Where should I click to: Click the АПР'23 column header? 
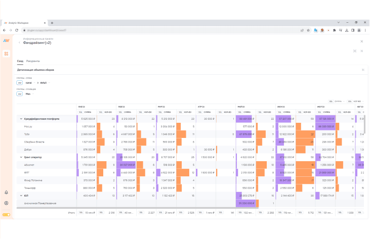[201, 107]
